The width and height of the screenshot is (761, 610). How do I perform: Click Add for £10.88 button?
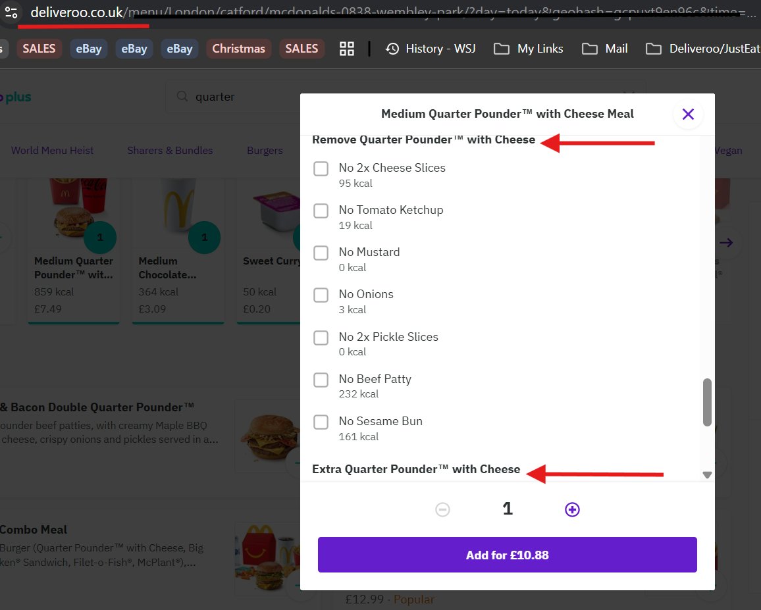pos(507,555)
